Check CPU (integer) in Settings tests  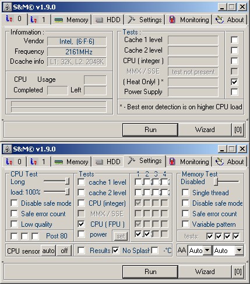click(x=81, y=203)
